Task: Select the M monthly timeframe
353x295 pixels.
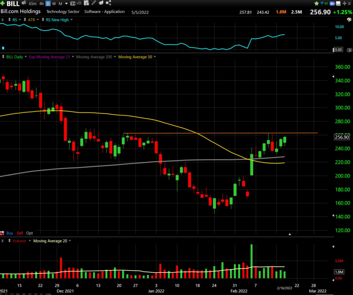Action: [60, 4]
